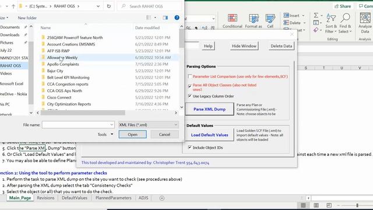
Task: Open Conditional Formatting in Excel ribbon
Action: click(x=232, y=21)
